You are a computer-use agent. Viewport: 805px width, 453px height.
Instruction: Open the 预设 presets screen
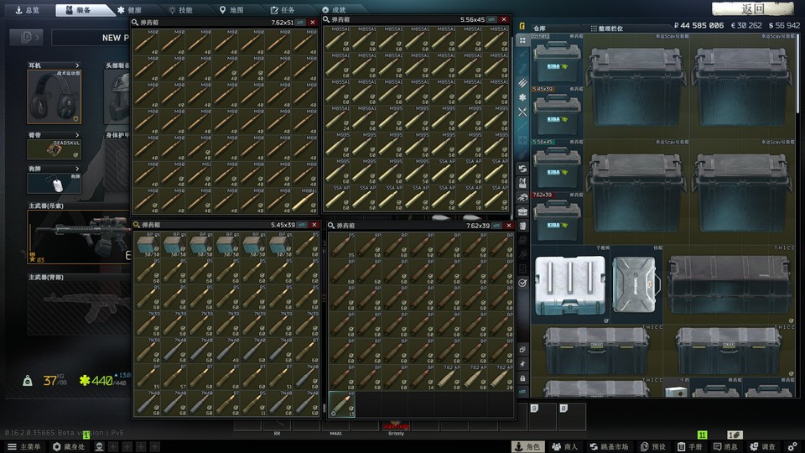click(653, 446)
